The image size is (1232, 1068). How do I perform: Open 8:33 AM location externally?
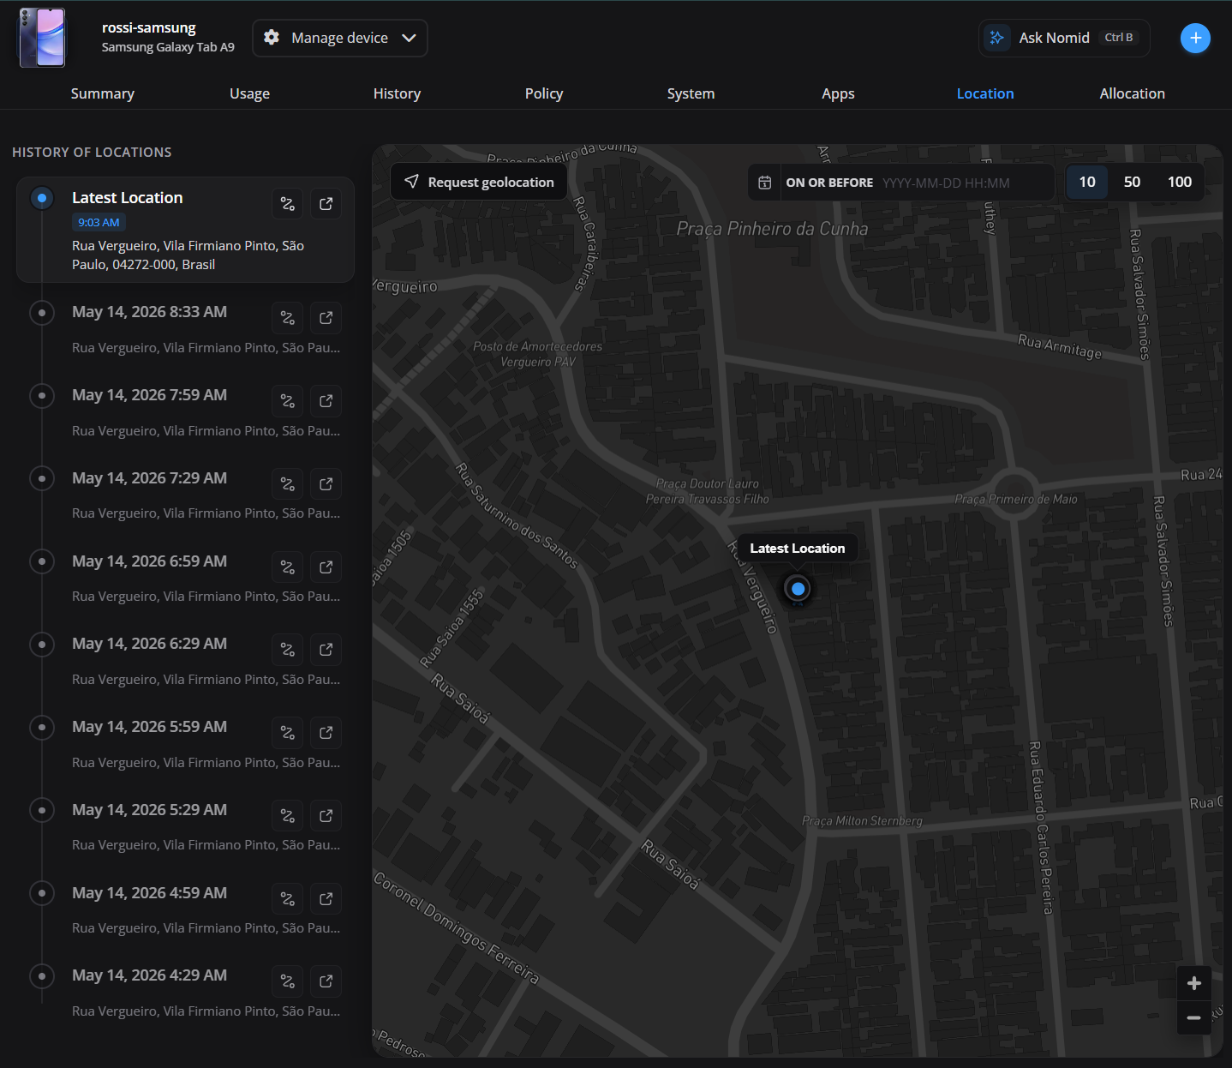point(326,318)
